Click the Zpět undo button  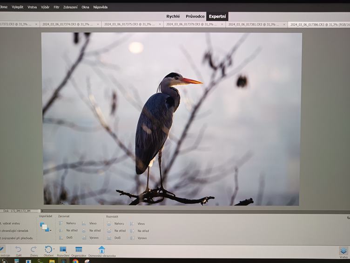click(x=18, y=251)
